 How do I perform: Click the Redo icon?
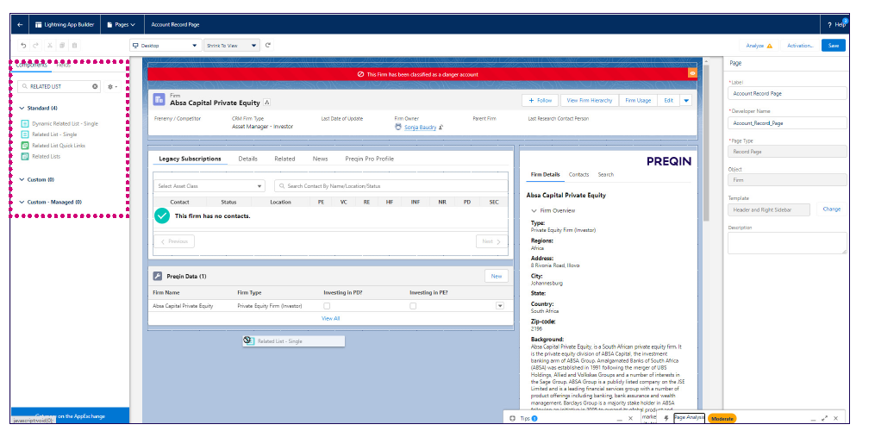[35, 46]
